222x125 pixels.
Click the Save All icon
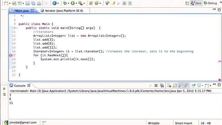33,3
